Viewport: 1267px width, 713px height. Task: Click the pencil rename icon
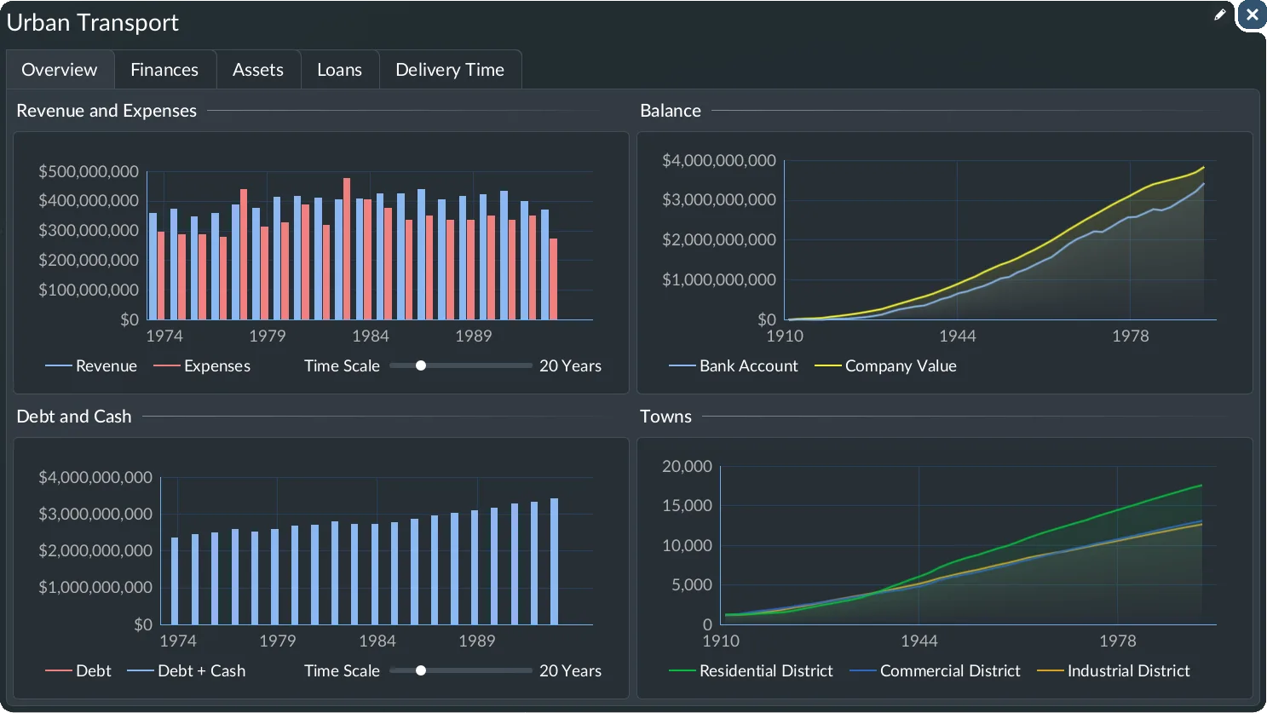(1220, 14)
